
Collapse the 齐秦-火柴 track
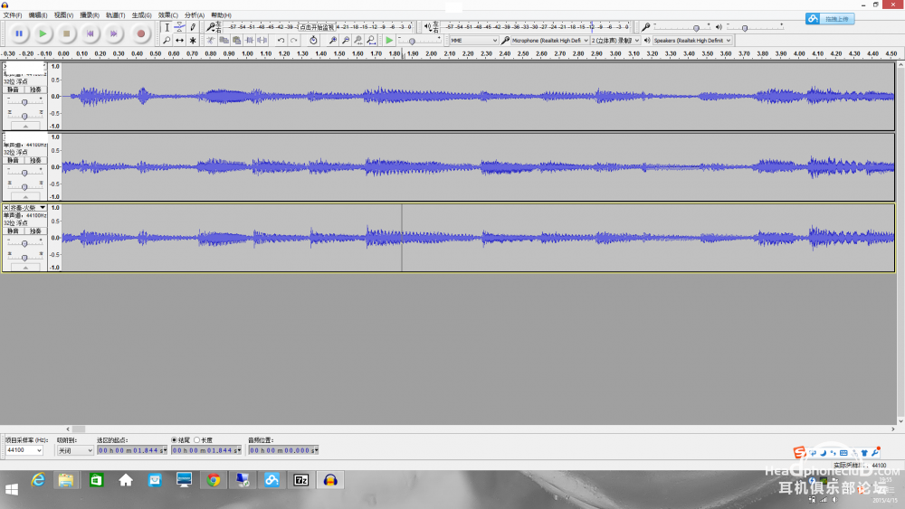[x=25, y=268]
